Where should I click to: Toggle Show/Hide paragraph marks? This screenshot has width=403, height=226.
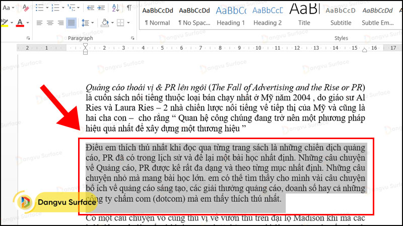129,8
